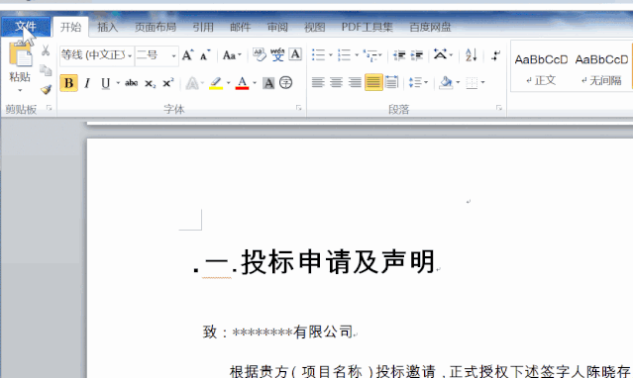Open highlight color dropdown arrow
Image resolution: width=633 pixels, height=378 pixels.
[x=229, y=83]
